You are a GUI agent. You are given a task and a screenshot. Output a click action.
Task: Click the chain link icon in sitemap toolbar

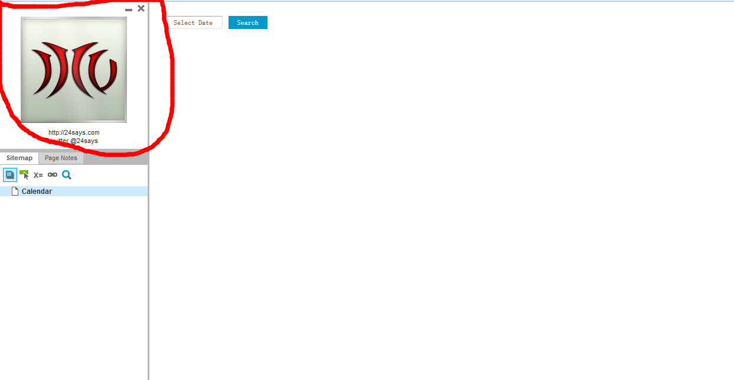(x=53, y=175)
